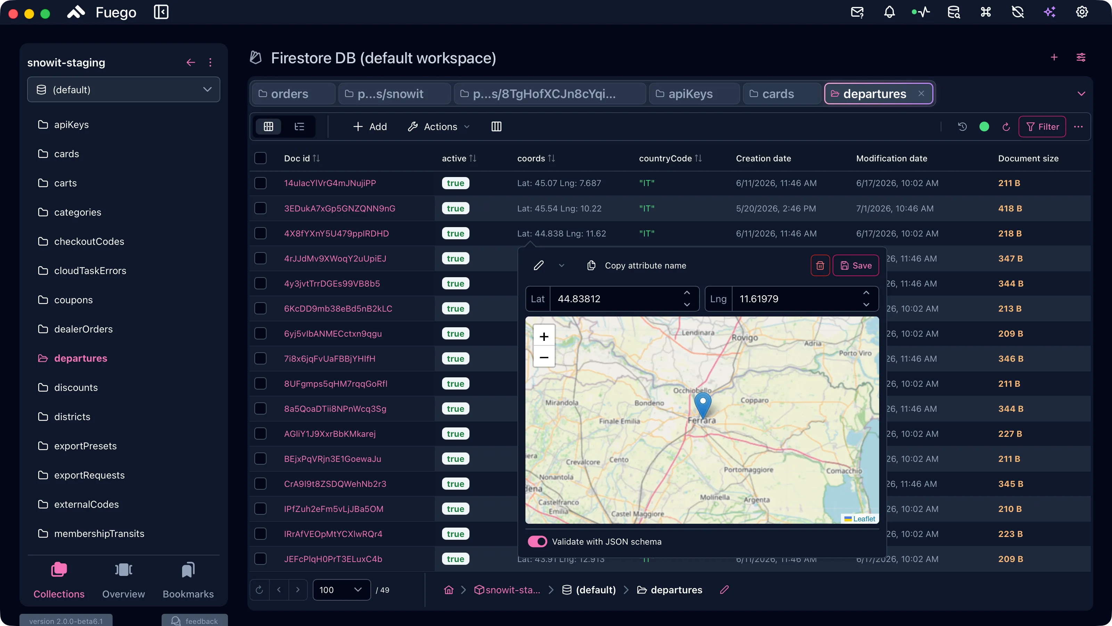The height and width of the screenshot is (626, 1112).
Task: Check the row for JEFcPlqH0PrT3ELuxC4b
Action: click(260, 559)
